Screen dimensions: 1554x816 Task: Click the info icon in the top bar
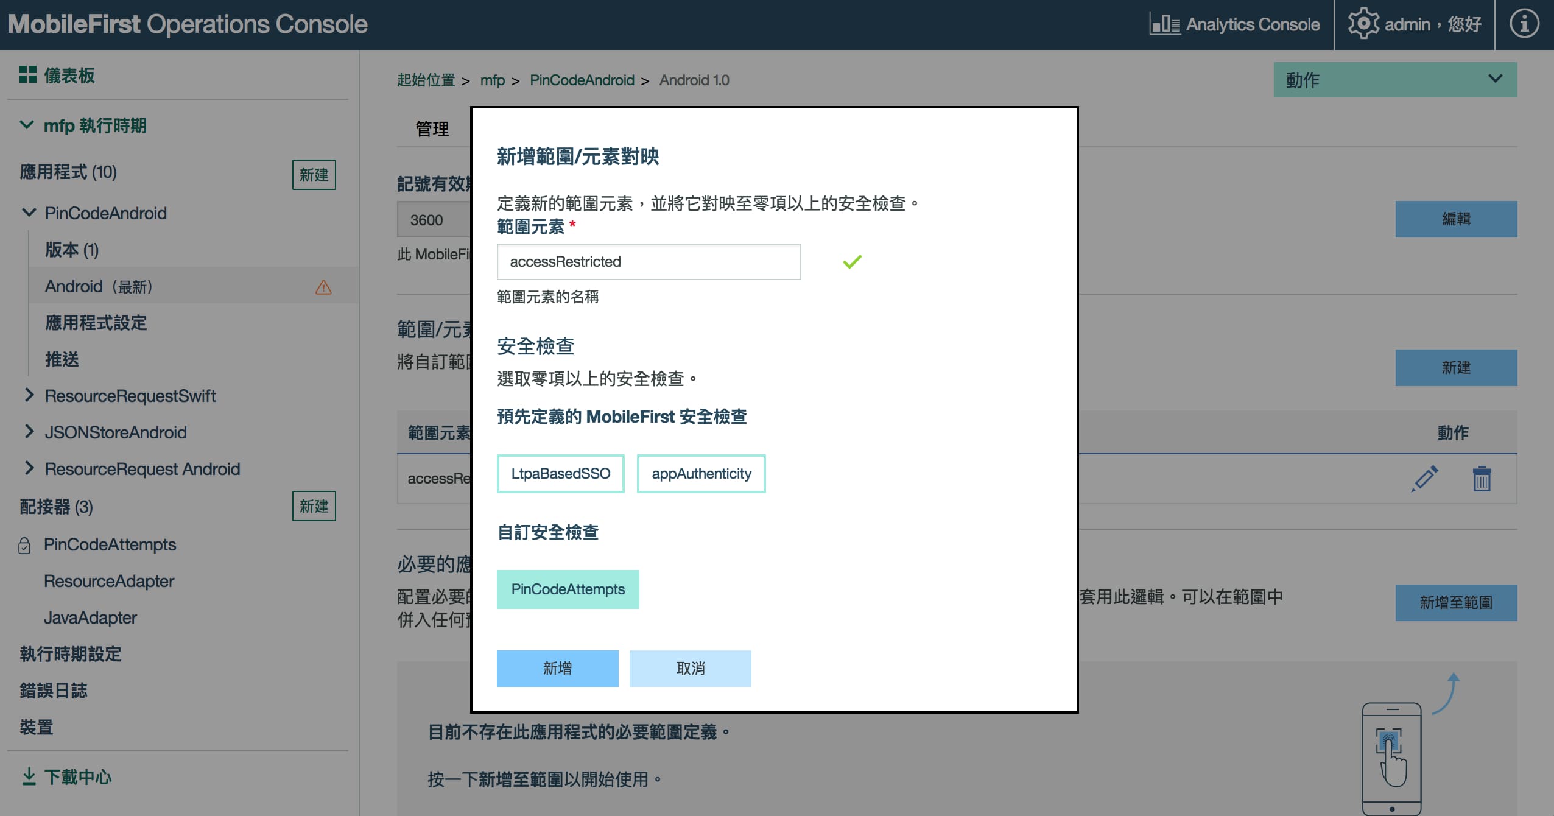coord(1525,24)
